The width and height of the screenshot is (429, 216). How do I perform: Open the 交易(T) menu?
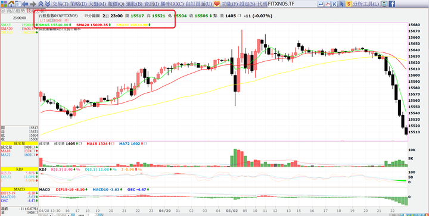60,4
